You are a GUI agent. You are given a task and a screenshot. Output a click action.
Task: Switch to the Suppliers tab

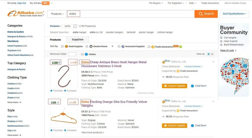click(78, 40)
